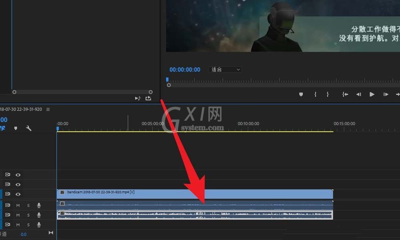Screen dimensions: 400x240
Task: Select the bandicam 2018-07-30 22-39-31-920.mp4 [V] clip
Action: click(x=195, y=194)
